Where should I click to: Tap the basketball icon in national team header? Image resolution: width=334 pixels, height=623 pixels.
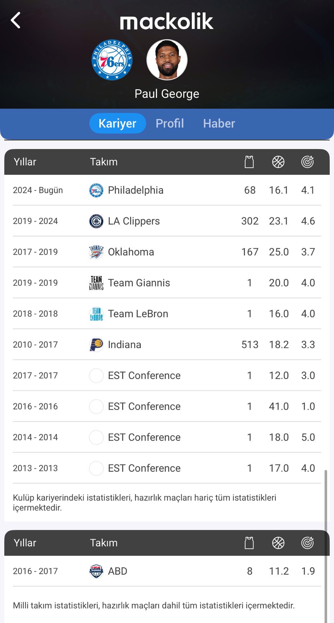[x=278, y=543]
